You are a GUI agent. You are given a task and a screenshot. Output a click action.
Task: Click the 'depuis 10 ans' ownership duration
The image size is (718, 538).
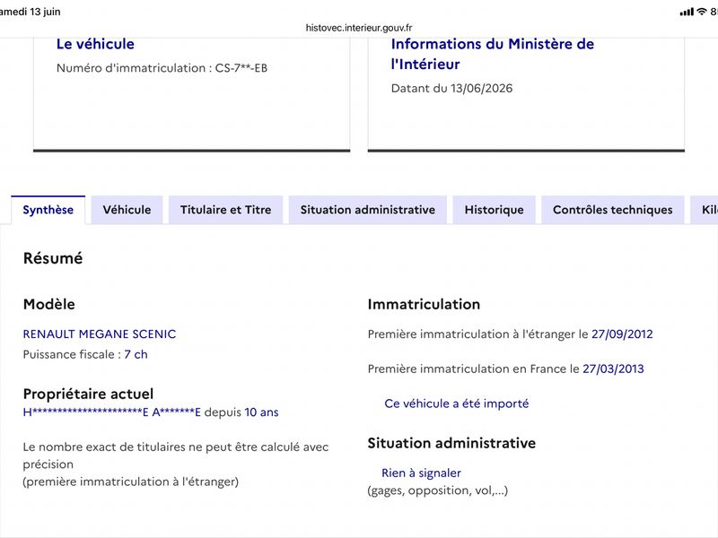pos(241,412)
